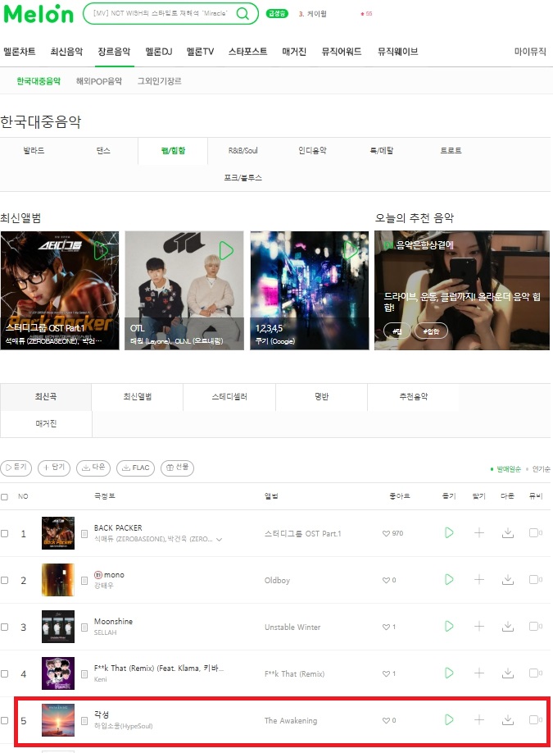
Task: Like the BACK PACKER song heart icon
Action: [x=386, y=533]
